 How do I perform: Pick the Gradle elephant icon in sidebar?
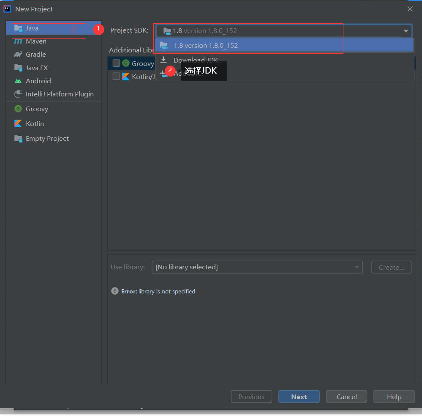coord(18,55)
